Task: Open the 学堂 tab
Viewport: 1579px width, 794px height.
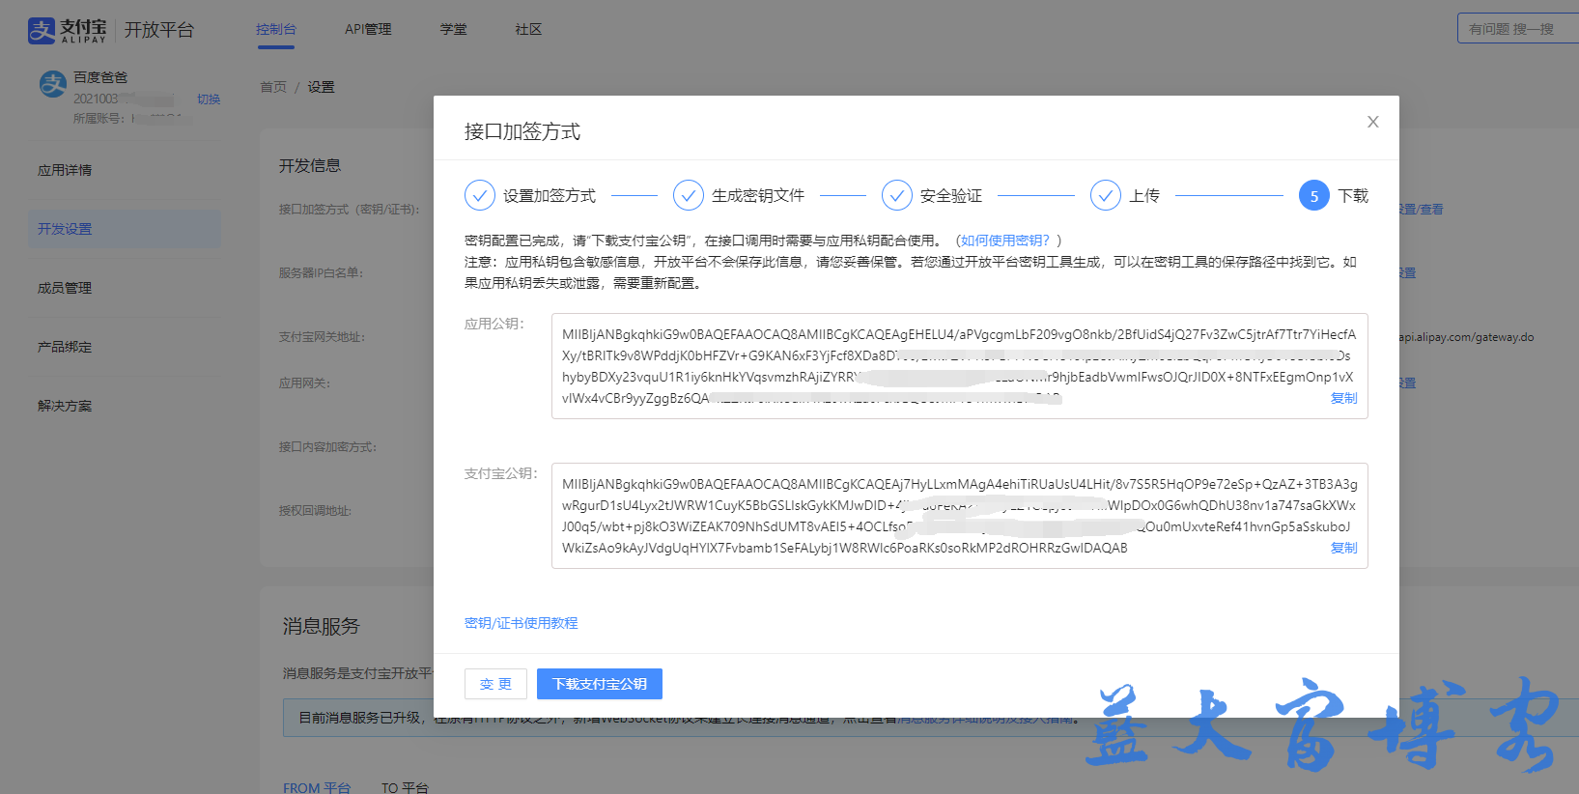Action: click(453, 29)
